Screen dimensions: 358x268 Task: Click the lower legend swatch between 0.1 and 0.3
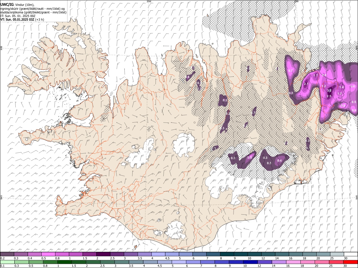click(x=7, y=262)
